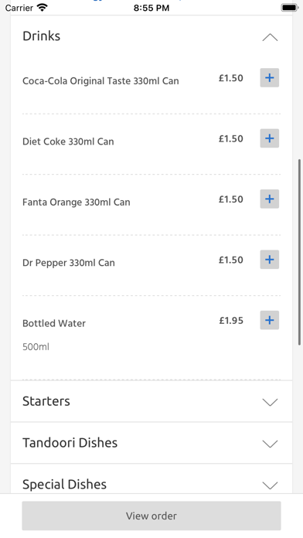Click the View order button
Viewport: 303px width, 538px height.
click(151, 516)
